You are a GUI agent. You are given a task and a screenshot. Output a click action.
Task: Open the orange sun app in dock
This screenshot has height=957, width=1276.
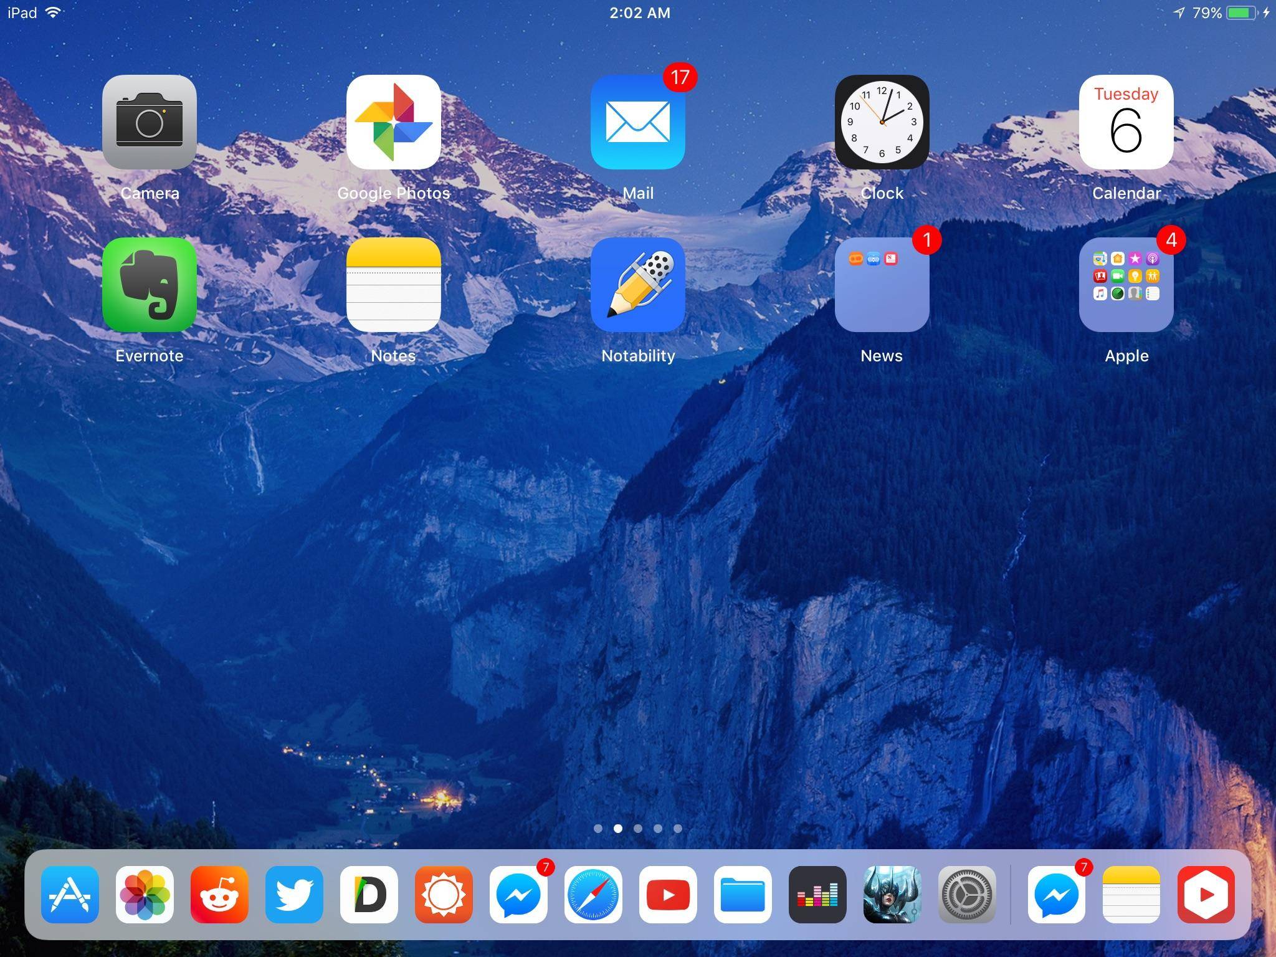pos(444,895)
